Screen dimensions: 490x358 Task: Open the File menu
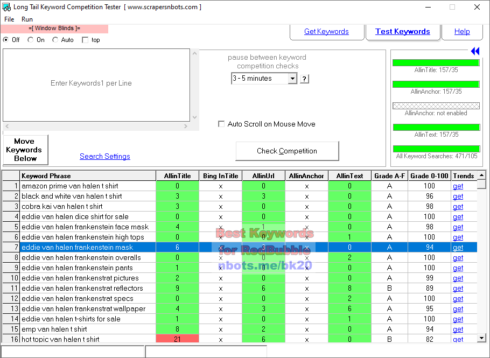click(9, 19)
